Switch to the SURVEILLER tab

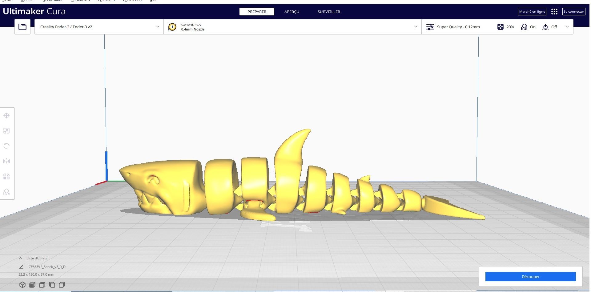329,12
